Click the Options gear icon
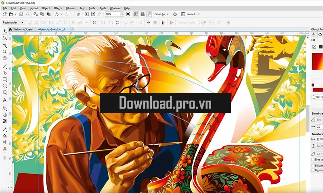The image size is (323, 193). click(x=175, y=14)
